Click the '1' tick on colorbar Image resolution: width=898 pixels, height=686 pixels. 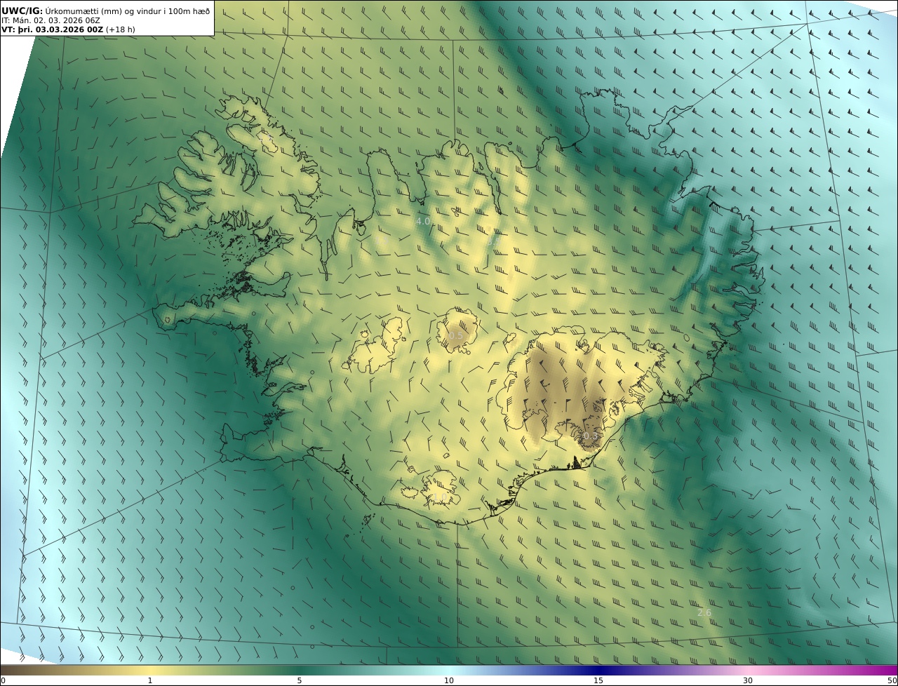pyautogui.click(x=150, y=680)
